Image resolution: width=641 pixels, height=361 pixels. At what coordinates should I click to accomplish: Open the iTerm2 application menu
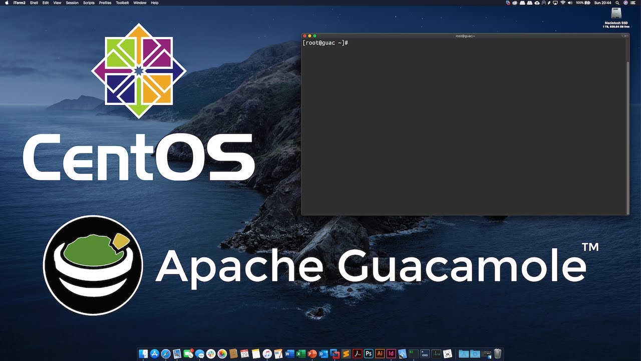click(20, 3)
